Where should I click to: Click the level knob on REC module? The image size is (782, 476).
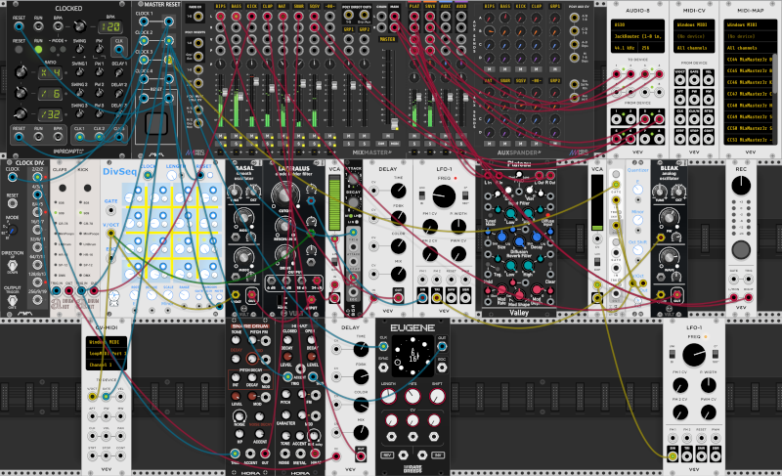741,186
